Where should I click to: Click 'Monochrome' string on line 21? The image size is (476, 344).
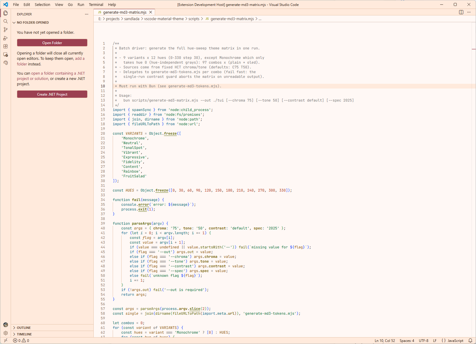tap(134, 138)
